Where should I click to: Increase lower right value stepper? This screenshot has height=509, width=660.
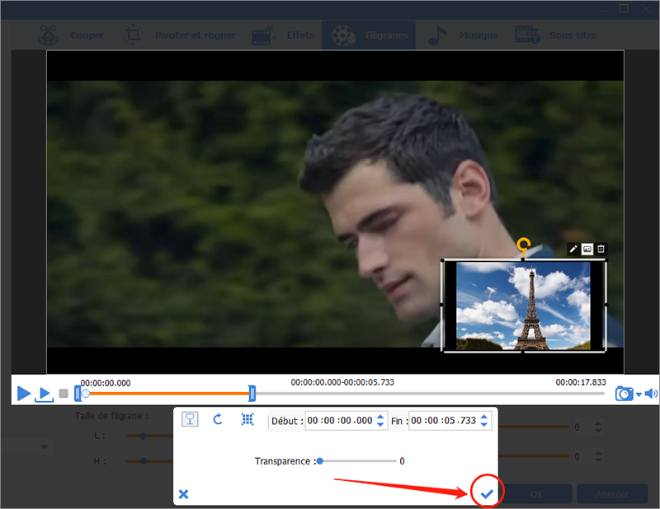click(x=598, y=453)
